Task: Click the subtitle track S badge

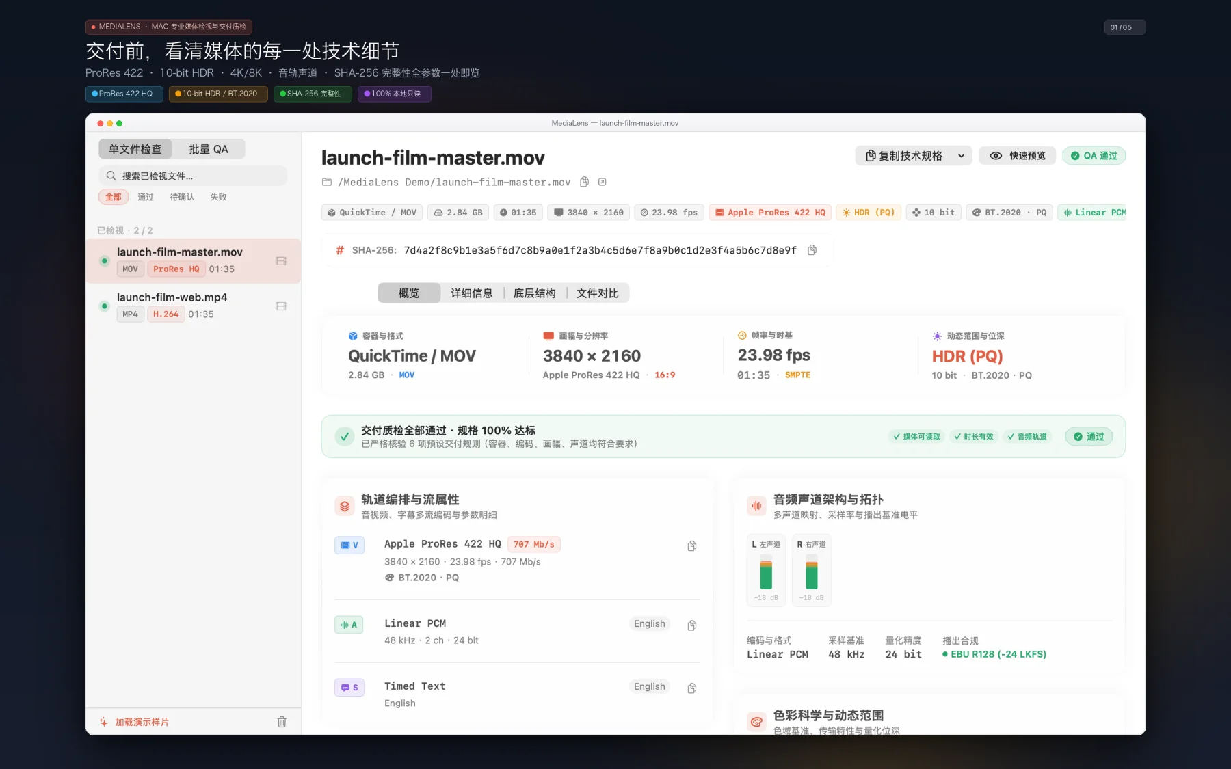Action: pyautogui.click(x=349, y=687)
